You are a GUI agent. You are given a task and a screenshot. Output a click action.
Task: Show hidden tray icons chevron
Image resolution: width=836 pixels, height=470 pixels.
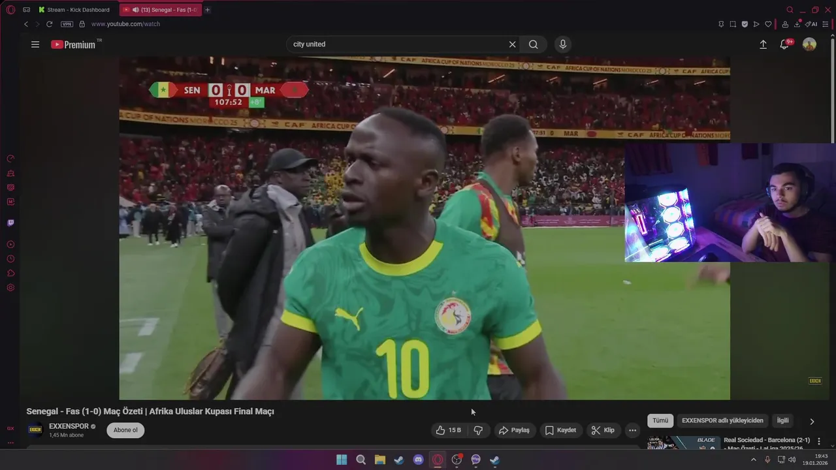click(753, 460)
